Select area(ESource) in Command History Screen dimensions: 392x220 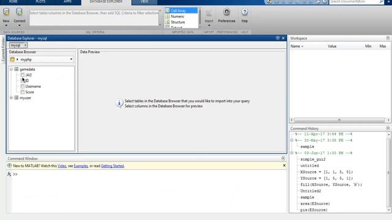click(315, 204)
